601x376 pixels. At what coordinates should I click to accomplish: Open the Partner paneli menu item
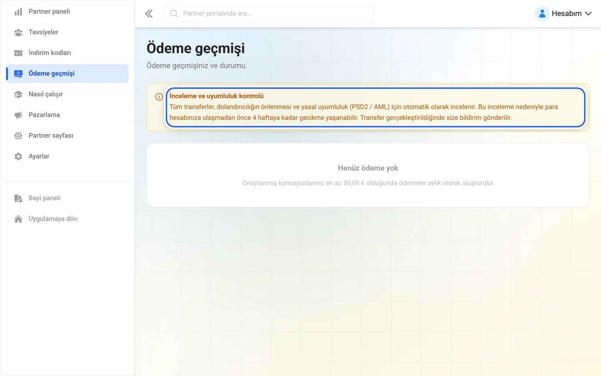(67, 12)
